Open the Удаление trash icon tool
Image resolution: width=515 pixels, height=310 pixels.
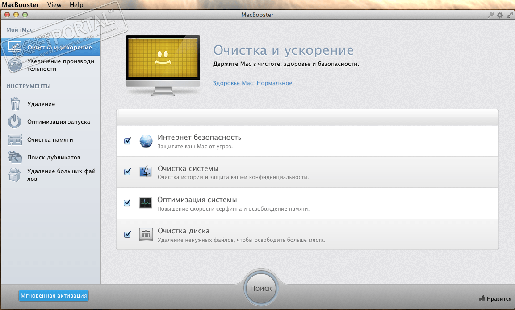coord(15,104)
